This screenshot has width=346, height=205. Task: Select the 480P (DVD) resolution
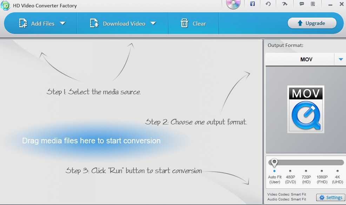(x=291, y=179)
